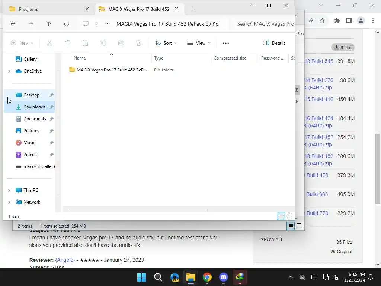The height and width of the screenshot is (286, 381).
Task: Sort by the Name column header
Action: click(x=80, y=58)
